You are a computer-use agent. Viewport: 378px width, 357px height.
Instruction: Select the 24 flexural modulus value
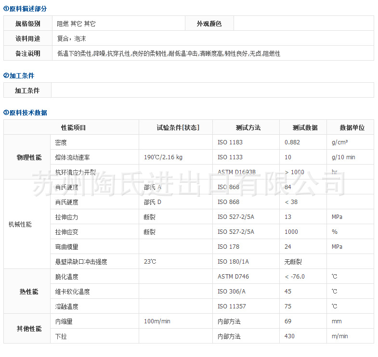point(287,247)
